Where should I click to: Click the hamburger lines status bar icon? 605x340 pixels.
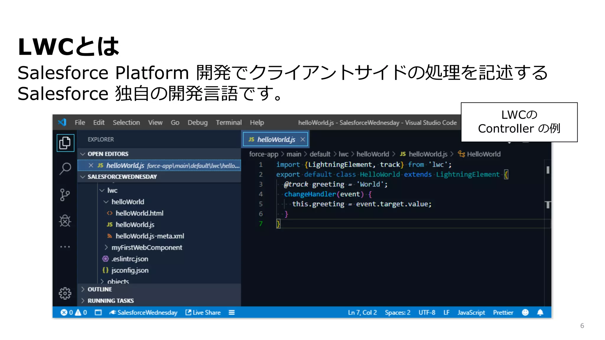(x=232, y=312)
